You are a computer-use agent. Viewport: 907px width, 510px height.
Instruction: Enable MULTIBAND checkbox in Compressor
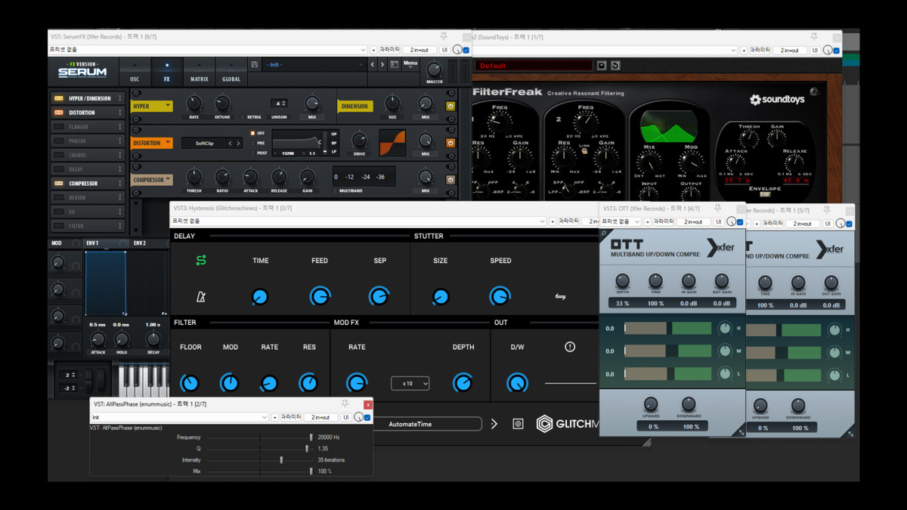(x=336, y=191)
